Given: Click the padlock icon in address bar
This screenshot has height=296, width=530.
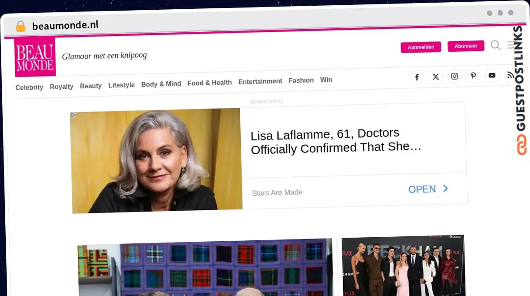Looking at the screenshot, I should pyautogui.click(x=20, y=26).
